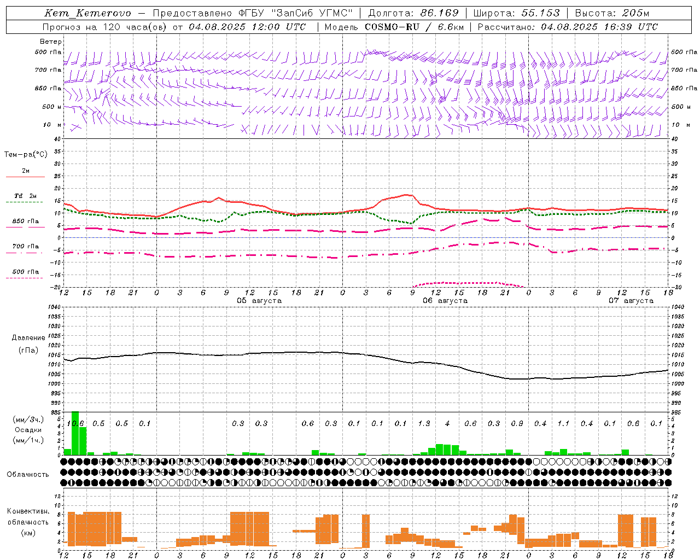The height and width of the screenshot is (560, 700).
Task: Select the 06 августа date label
Action: coord(445,301)
